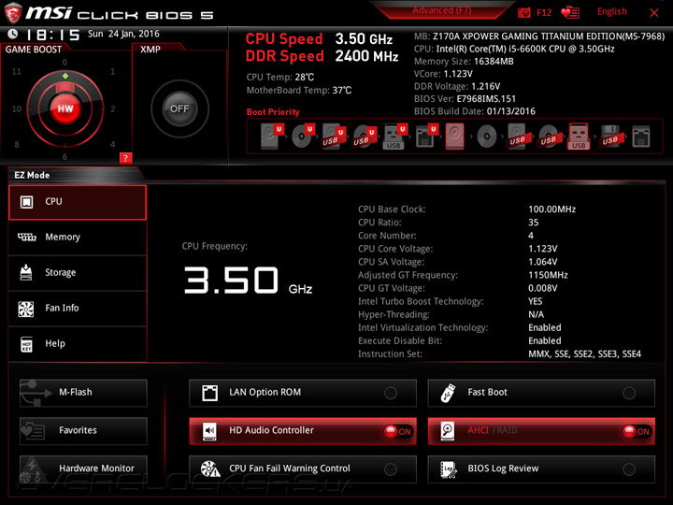673x505 pixels.
Task: Select the highlighted legacy hard disk boot device
Action: [x=455, y=137]
